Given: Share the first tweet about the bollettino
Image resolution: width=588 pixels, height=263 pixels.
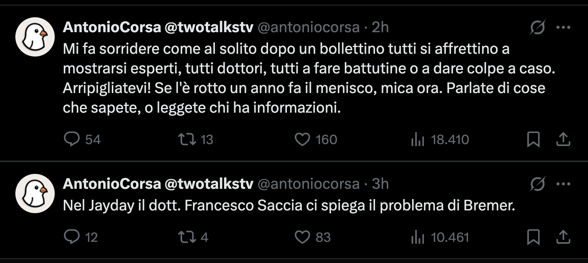Looking at the screenshot, I should [563, 139].
